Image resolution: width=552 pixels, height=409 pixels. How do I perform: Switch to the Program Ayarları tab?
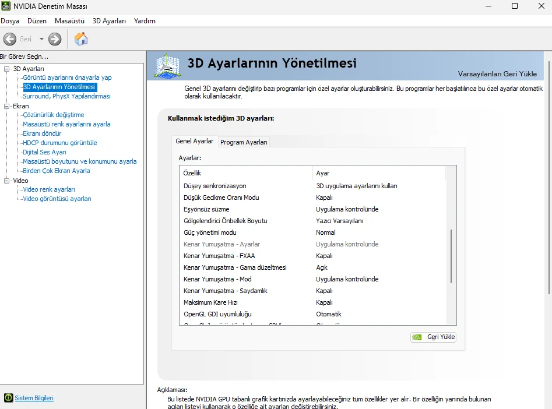[x=244, y=142]
